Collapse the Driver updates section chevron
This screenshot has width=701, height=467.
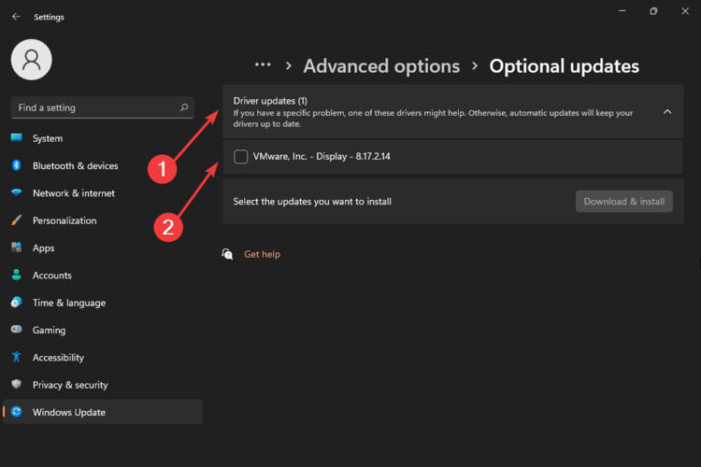(666, 112)
